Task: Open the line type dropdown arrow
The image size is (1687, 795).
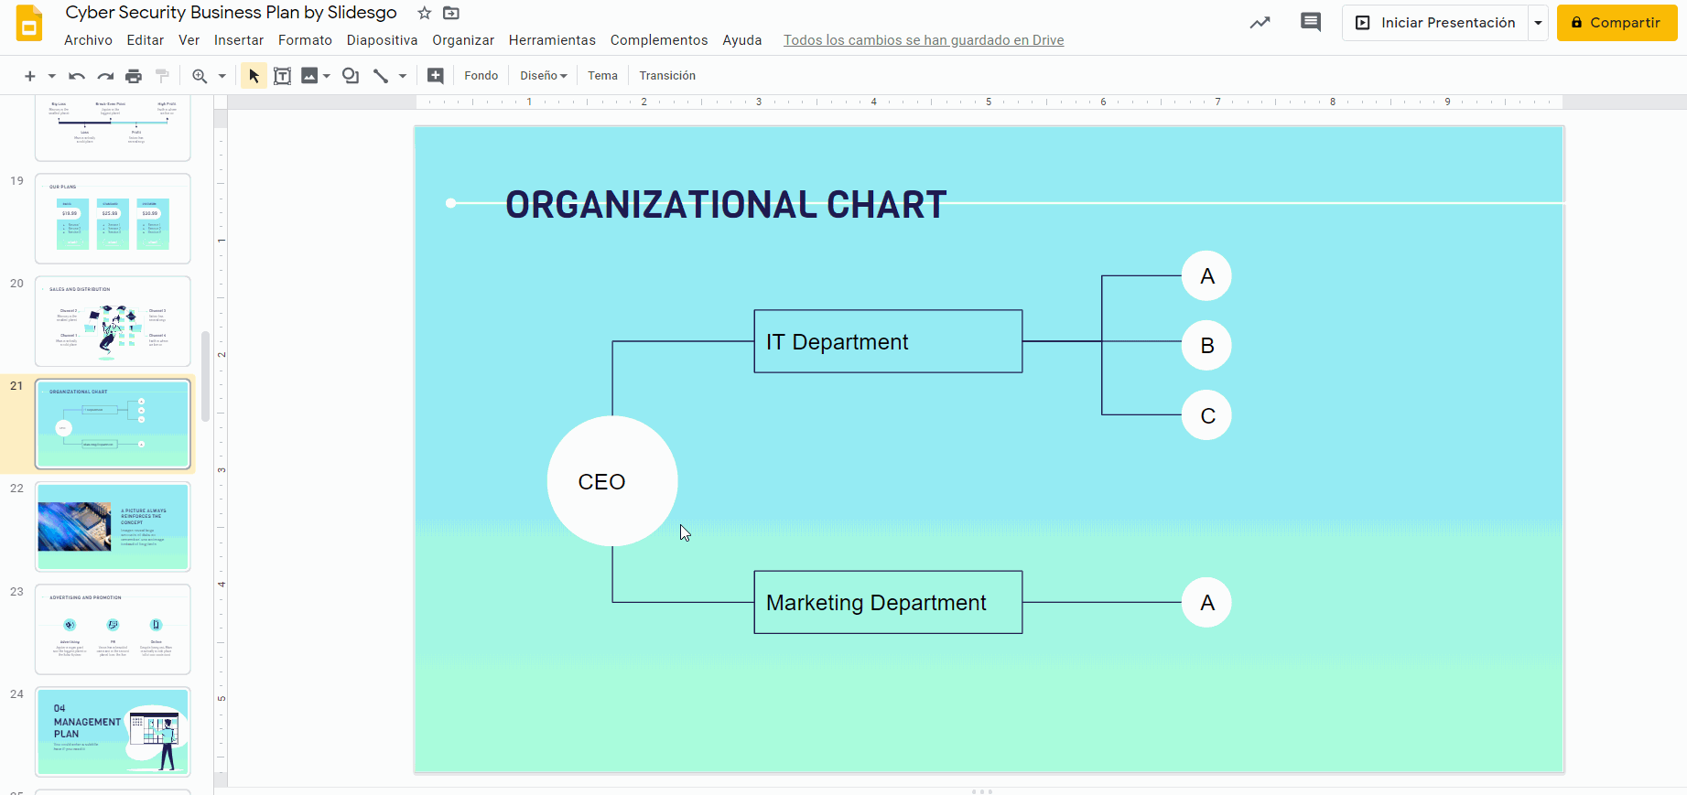Action: click(x=402, y=76)
